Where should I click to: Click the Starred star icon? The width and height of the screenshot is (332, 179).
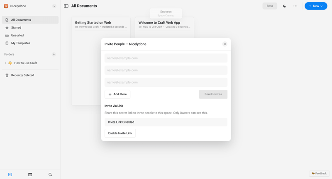[x=7, y=27]
